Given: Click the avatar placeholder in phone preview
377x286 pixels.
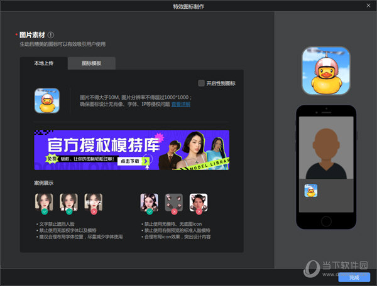Looking at the screenshot, I should point(326,154).
